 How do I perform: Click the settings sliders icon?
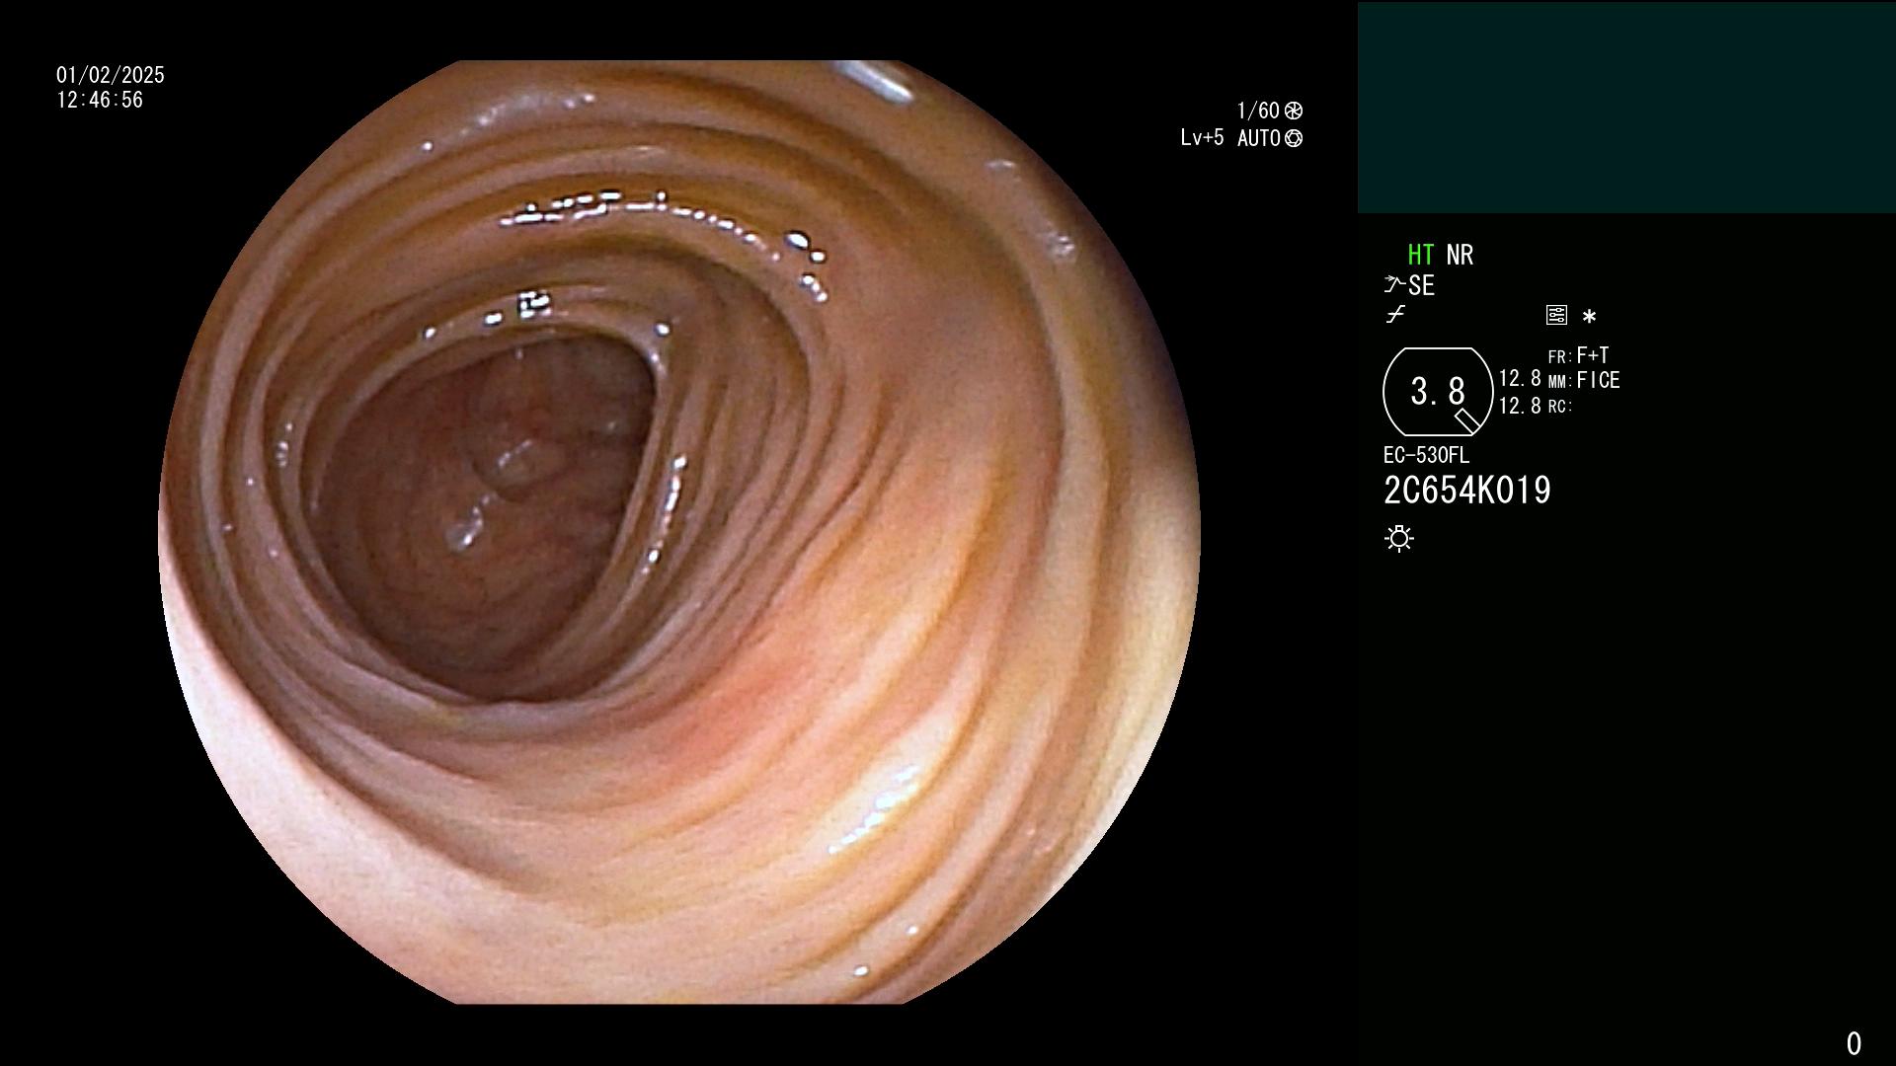1556,315
